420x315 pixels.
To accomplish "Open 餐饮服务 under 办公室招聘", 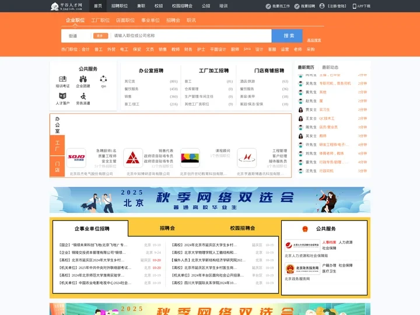I will (x=131, y=89).
